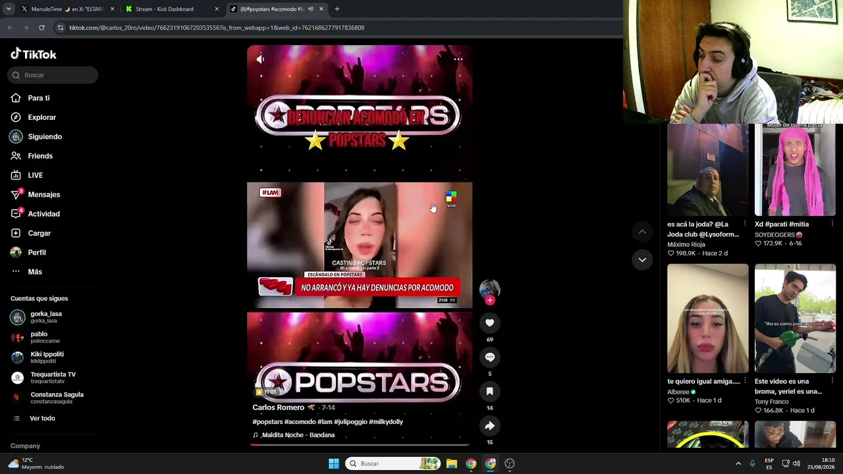
Task: Open Chrome tab search dropdown
Action: [9, 9]
